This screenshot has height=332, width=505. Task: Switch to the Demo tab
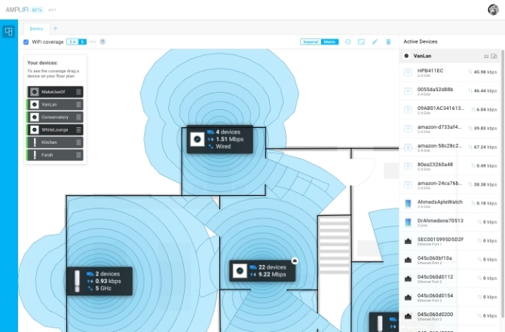36,29
